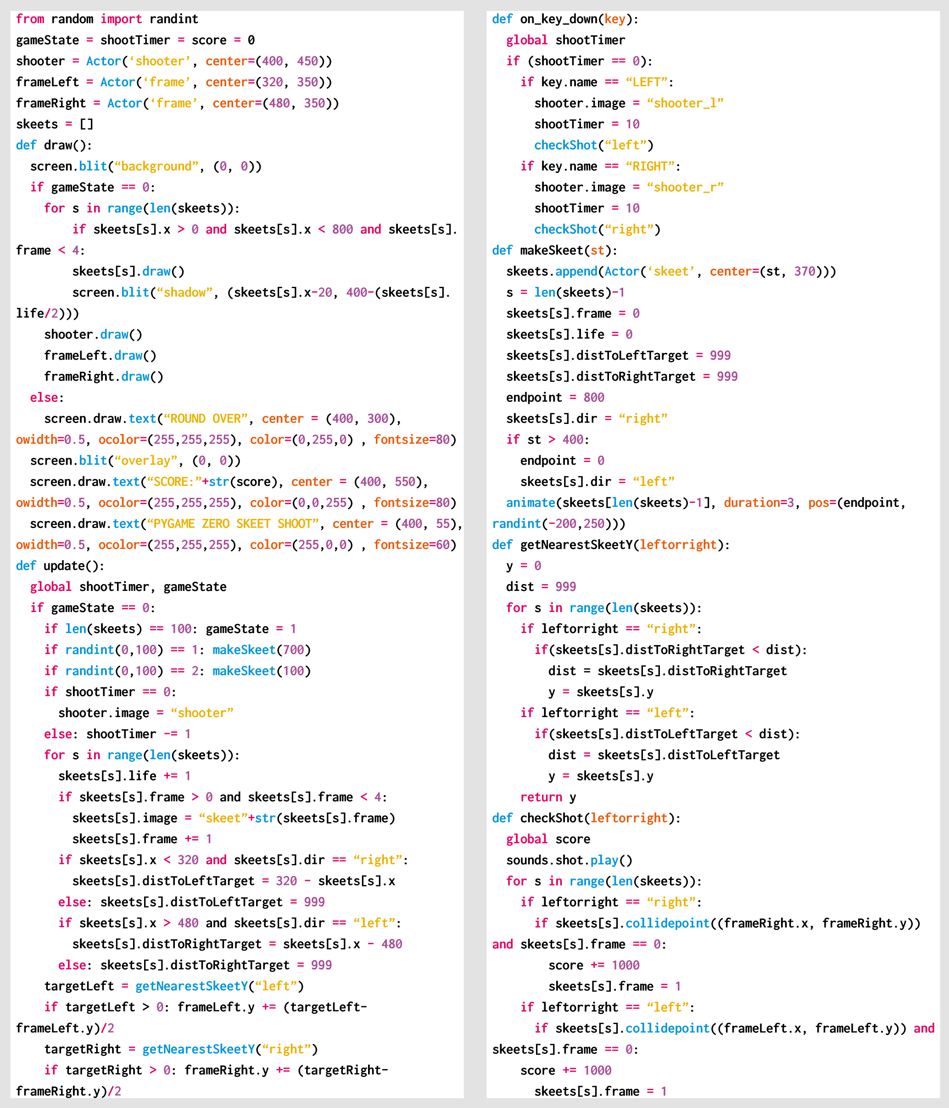Click the "PYGAME ZERO SKEET SHOOT" string
Image resolution: width=949 pixels, height=1108 pixels.
233,523
